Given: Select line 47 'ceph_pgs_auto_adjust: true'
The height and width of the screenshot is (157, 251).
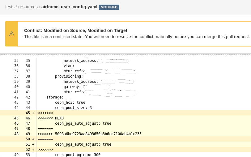Looking at the screenshot, I should (x=125, y=123).
